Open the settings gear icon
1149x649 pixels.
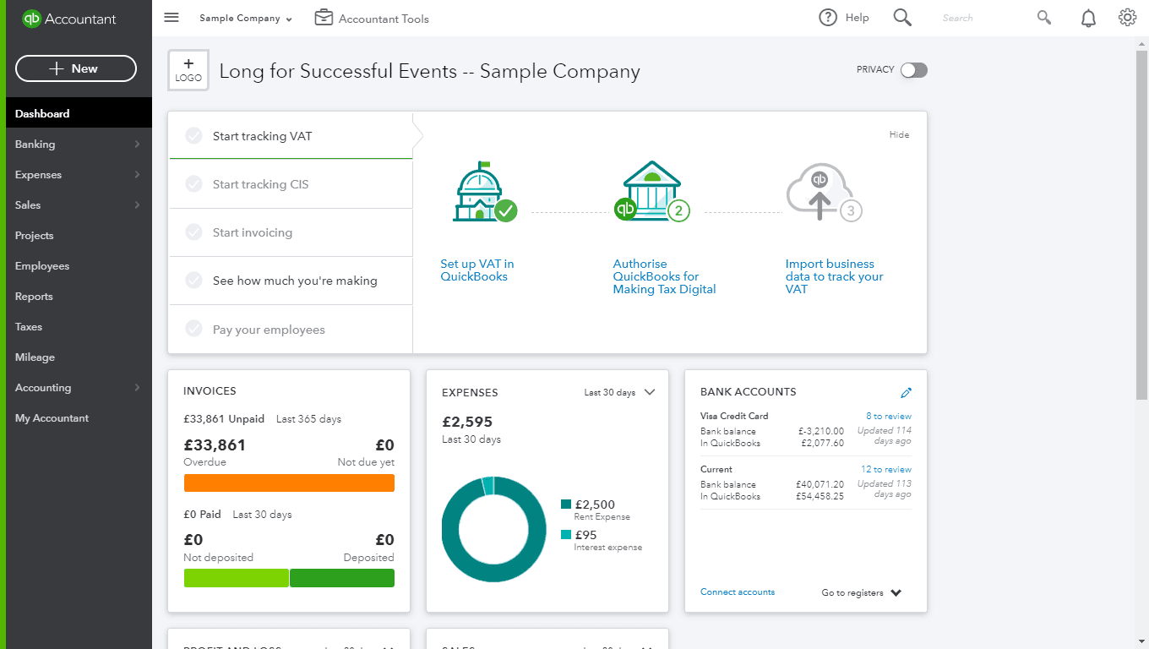pyautogui.click(x=1127, y=18)
